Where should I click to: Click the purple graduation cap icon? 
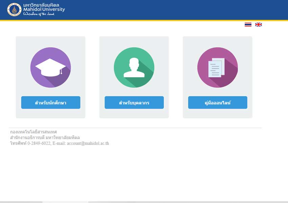[50, 68]
